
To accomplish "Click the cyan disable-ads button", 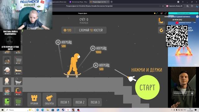I will (x=183, y=13).
